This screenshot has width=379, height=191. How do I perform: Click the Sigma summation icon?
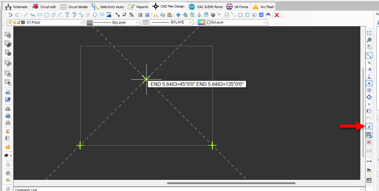[x=8, y=131]
